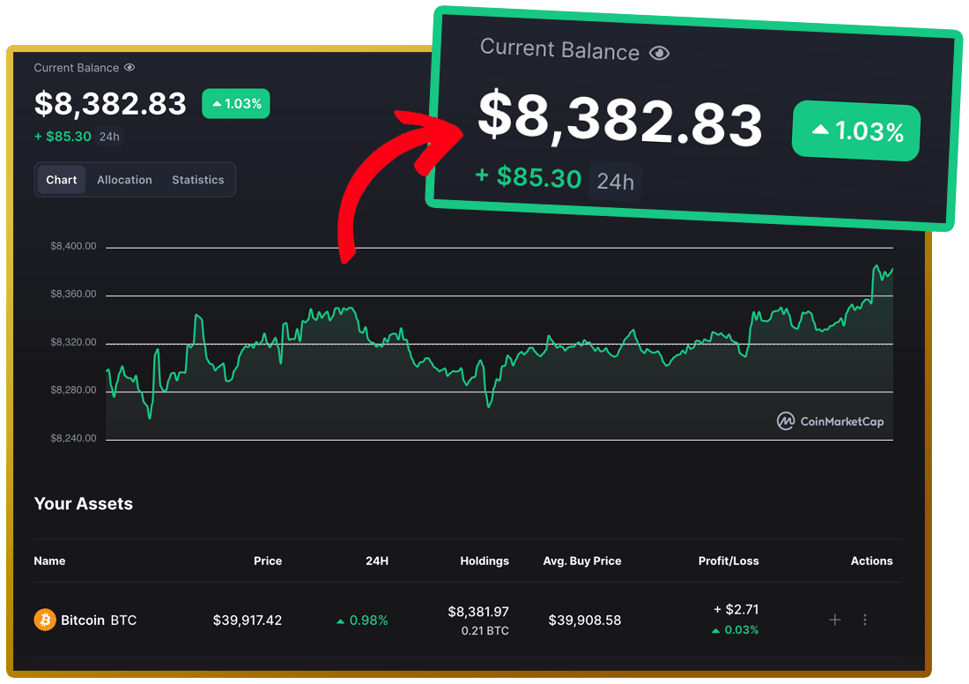Screen dimensions: 969x684
Task: Click the small + $85.30 change text
Action: [x=63, y=137]
